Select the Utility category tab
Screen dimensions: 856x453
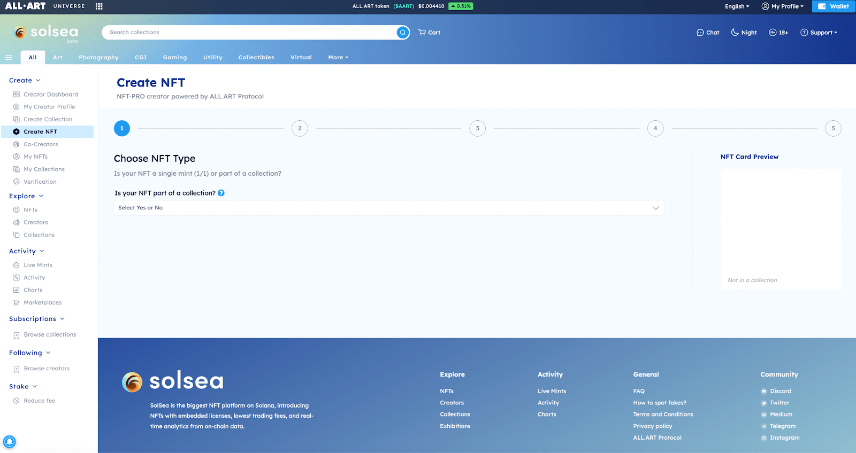[x=212, y=57]
